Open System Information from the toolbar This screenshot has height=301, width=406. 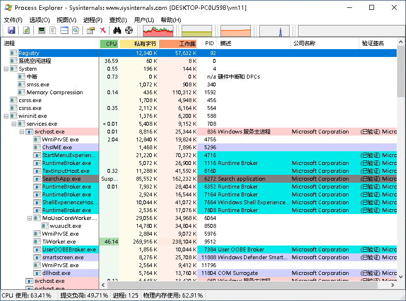pyautogui.click(x=42, y=30)
